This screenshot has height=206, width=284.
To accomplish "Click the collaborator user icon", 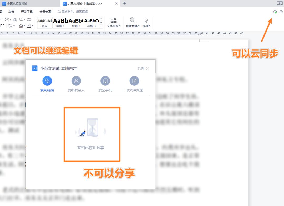I will (281, 12).
